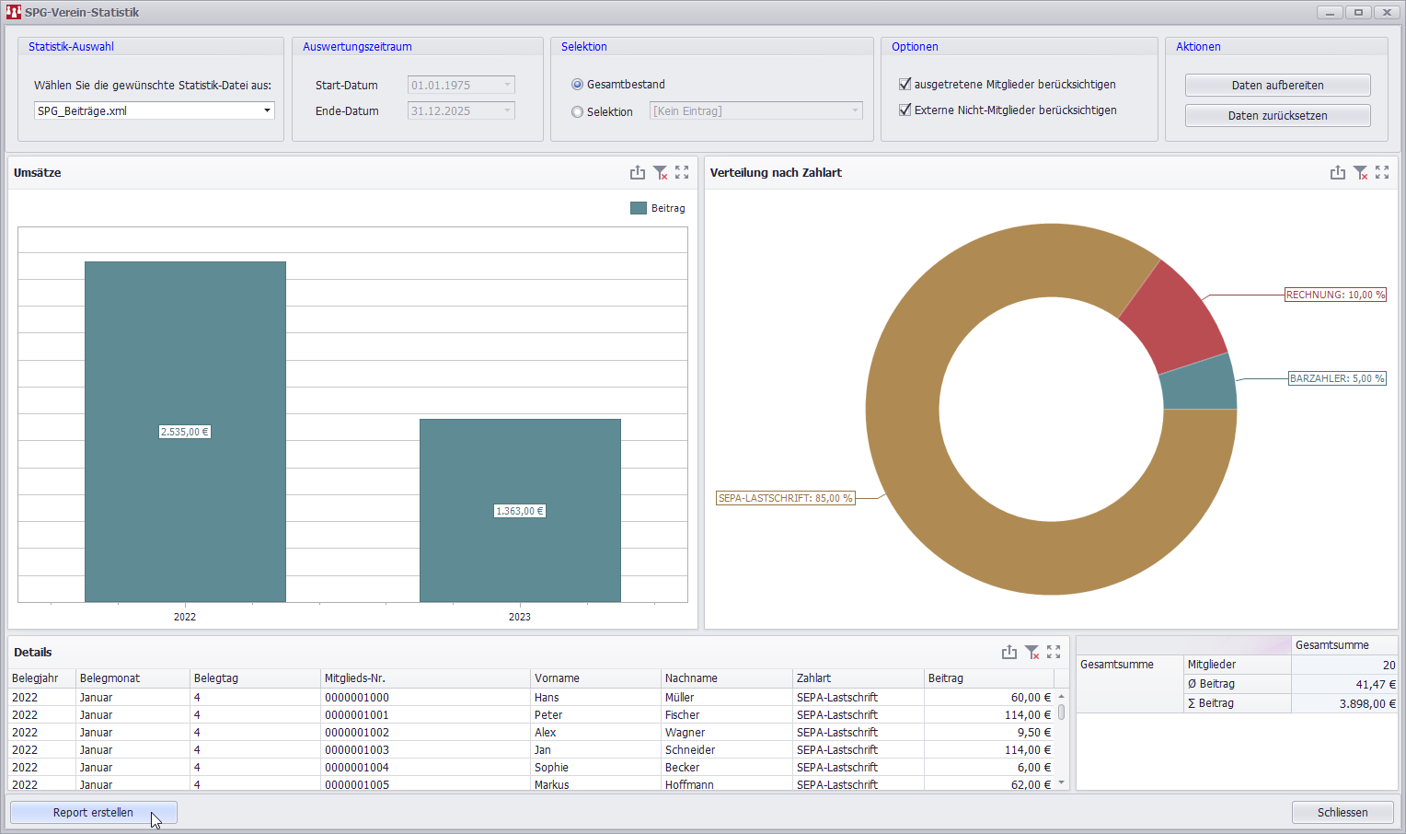
Task: Expand the Ende-Datum date picker
Action: click(507, 110)
